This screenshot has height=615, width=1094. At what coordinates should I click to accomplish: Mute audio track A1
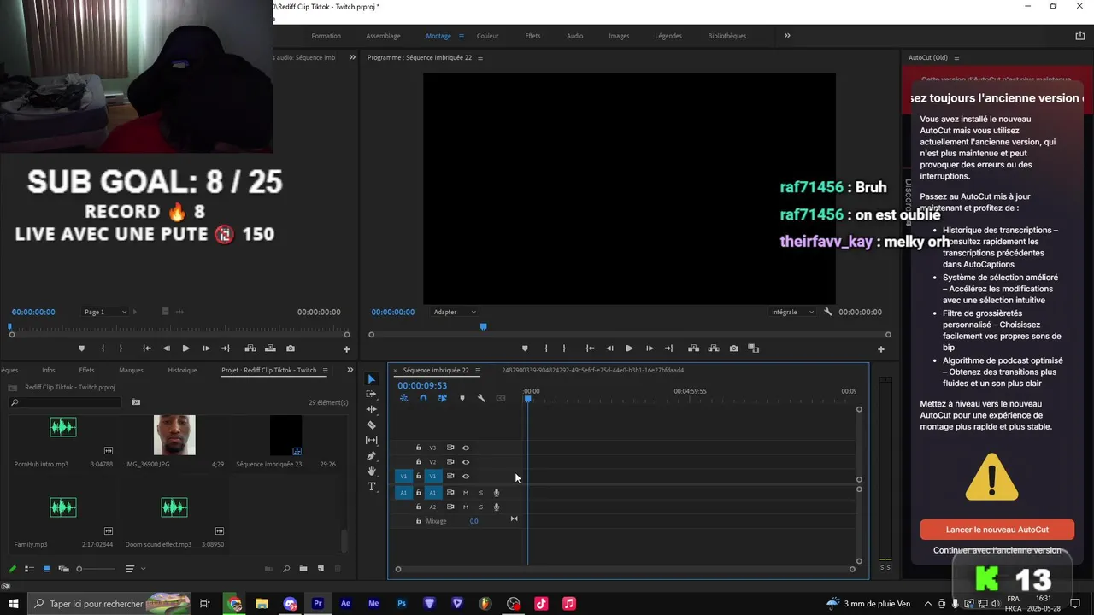tap(466, 493)
